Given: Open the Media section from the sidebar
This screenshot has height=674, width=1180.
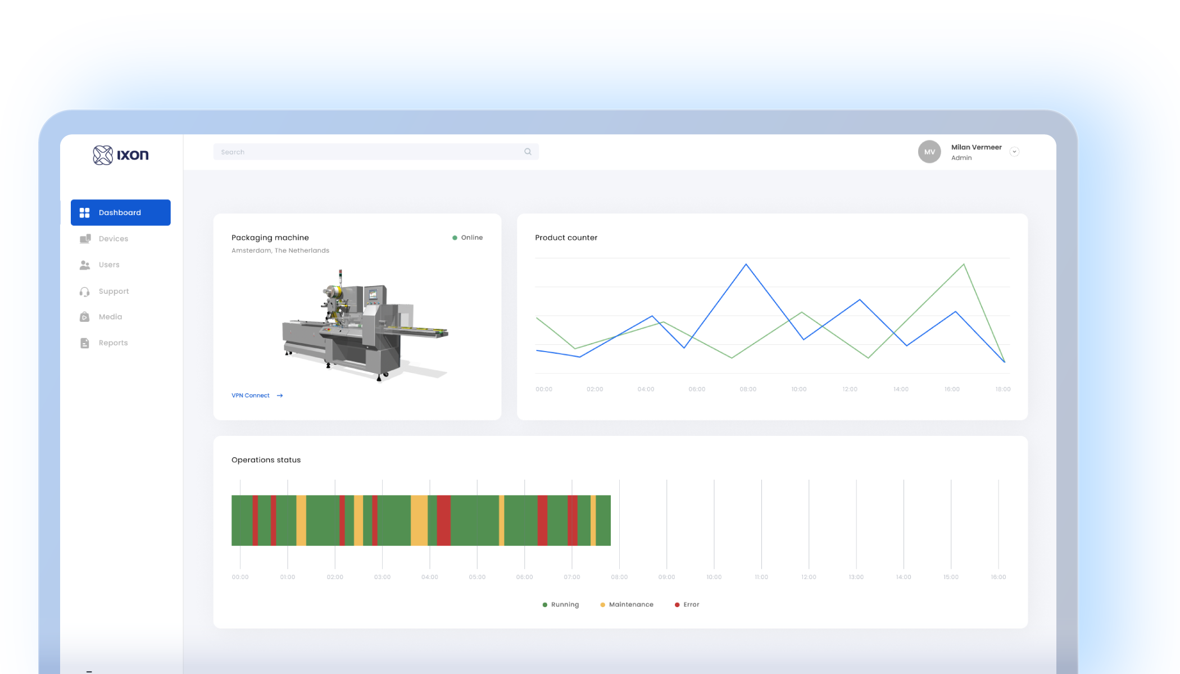Looking at the screenshot, I should pos(85,316).
